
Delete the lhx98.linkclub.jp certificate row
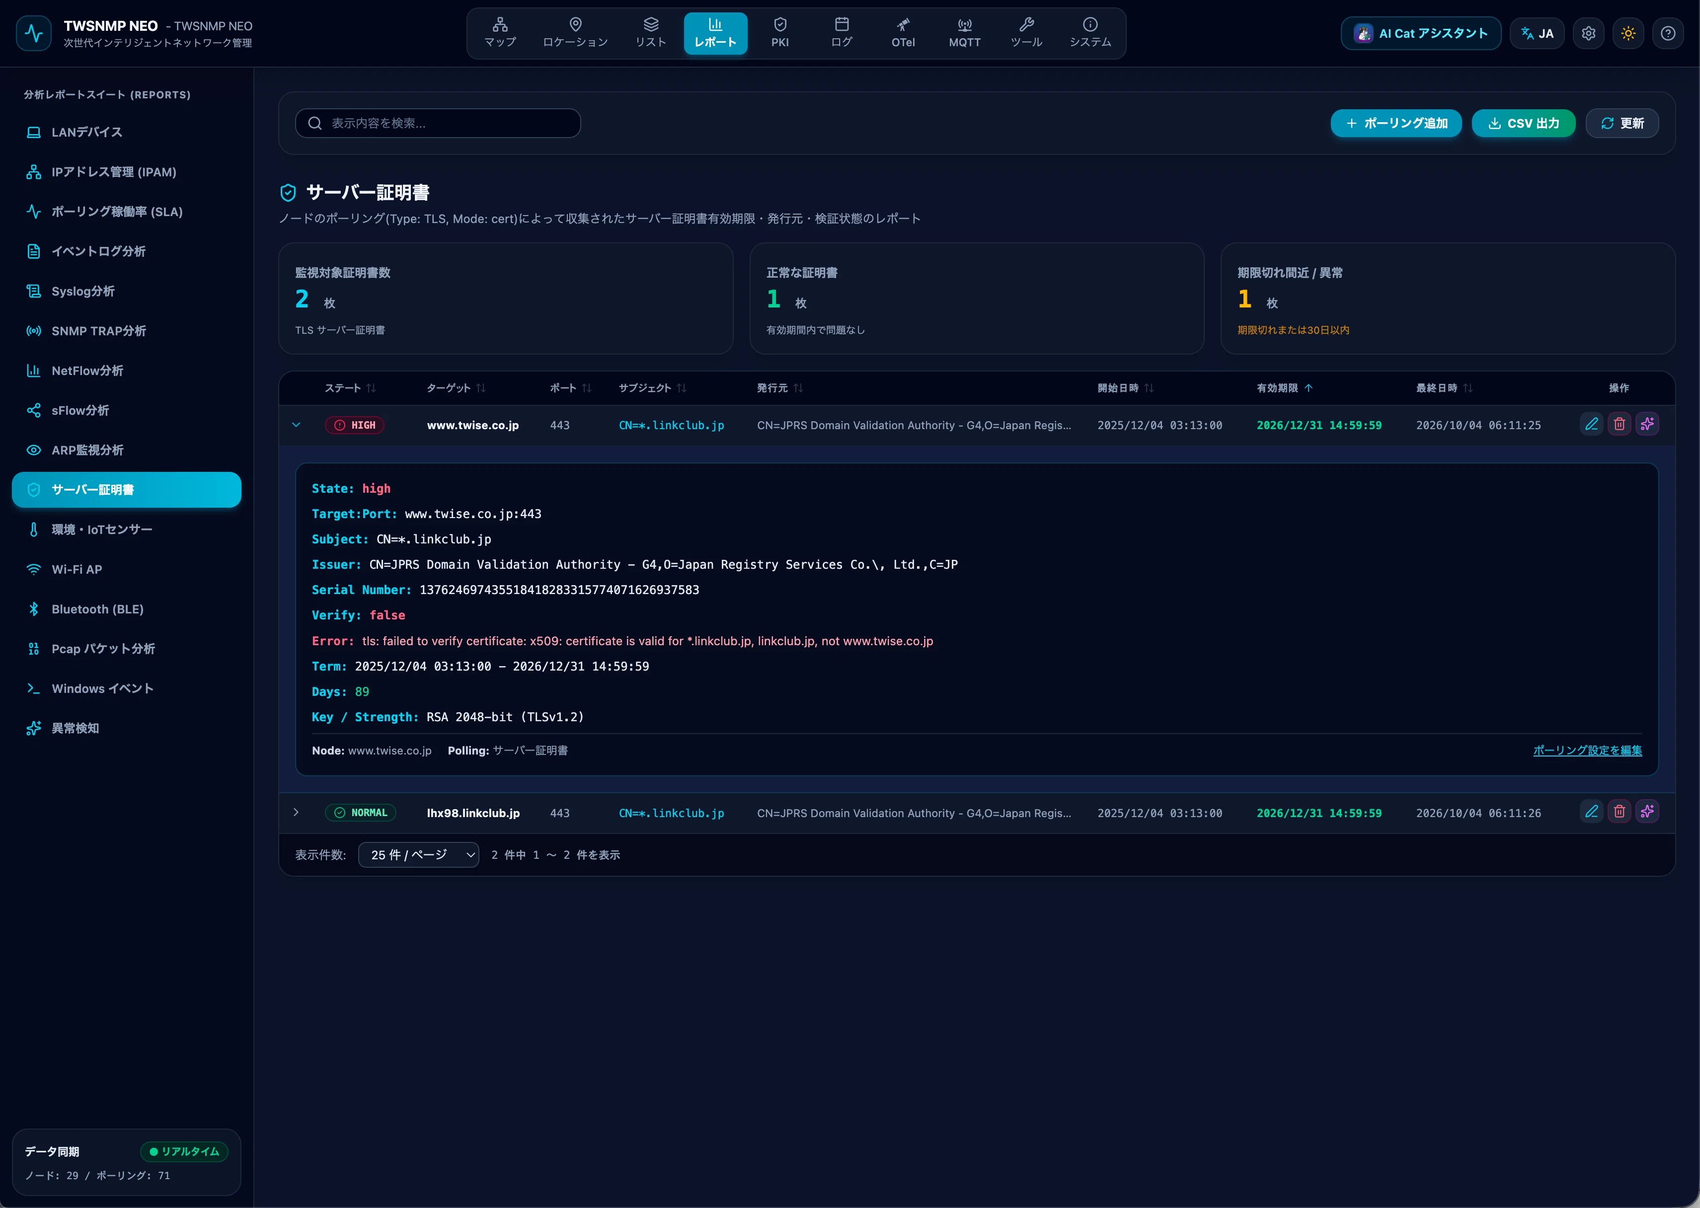1619,812
